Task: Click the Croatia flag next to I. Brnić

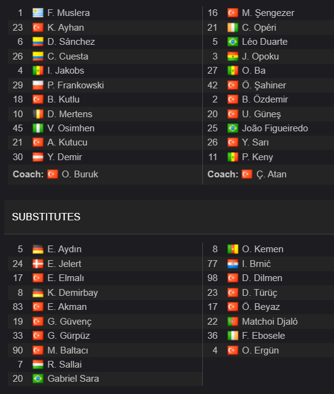Action: (x=233, y=264)
